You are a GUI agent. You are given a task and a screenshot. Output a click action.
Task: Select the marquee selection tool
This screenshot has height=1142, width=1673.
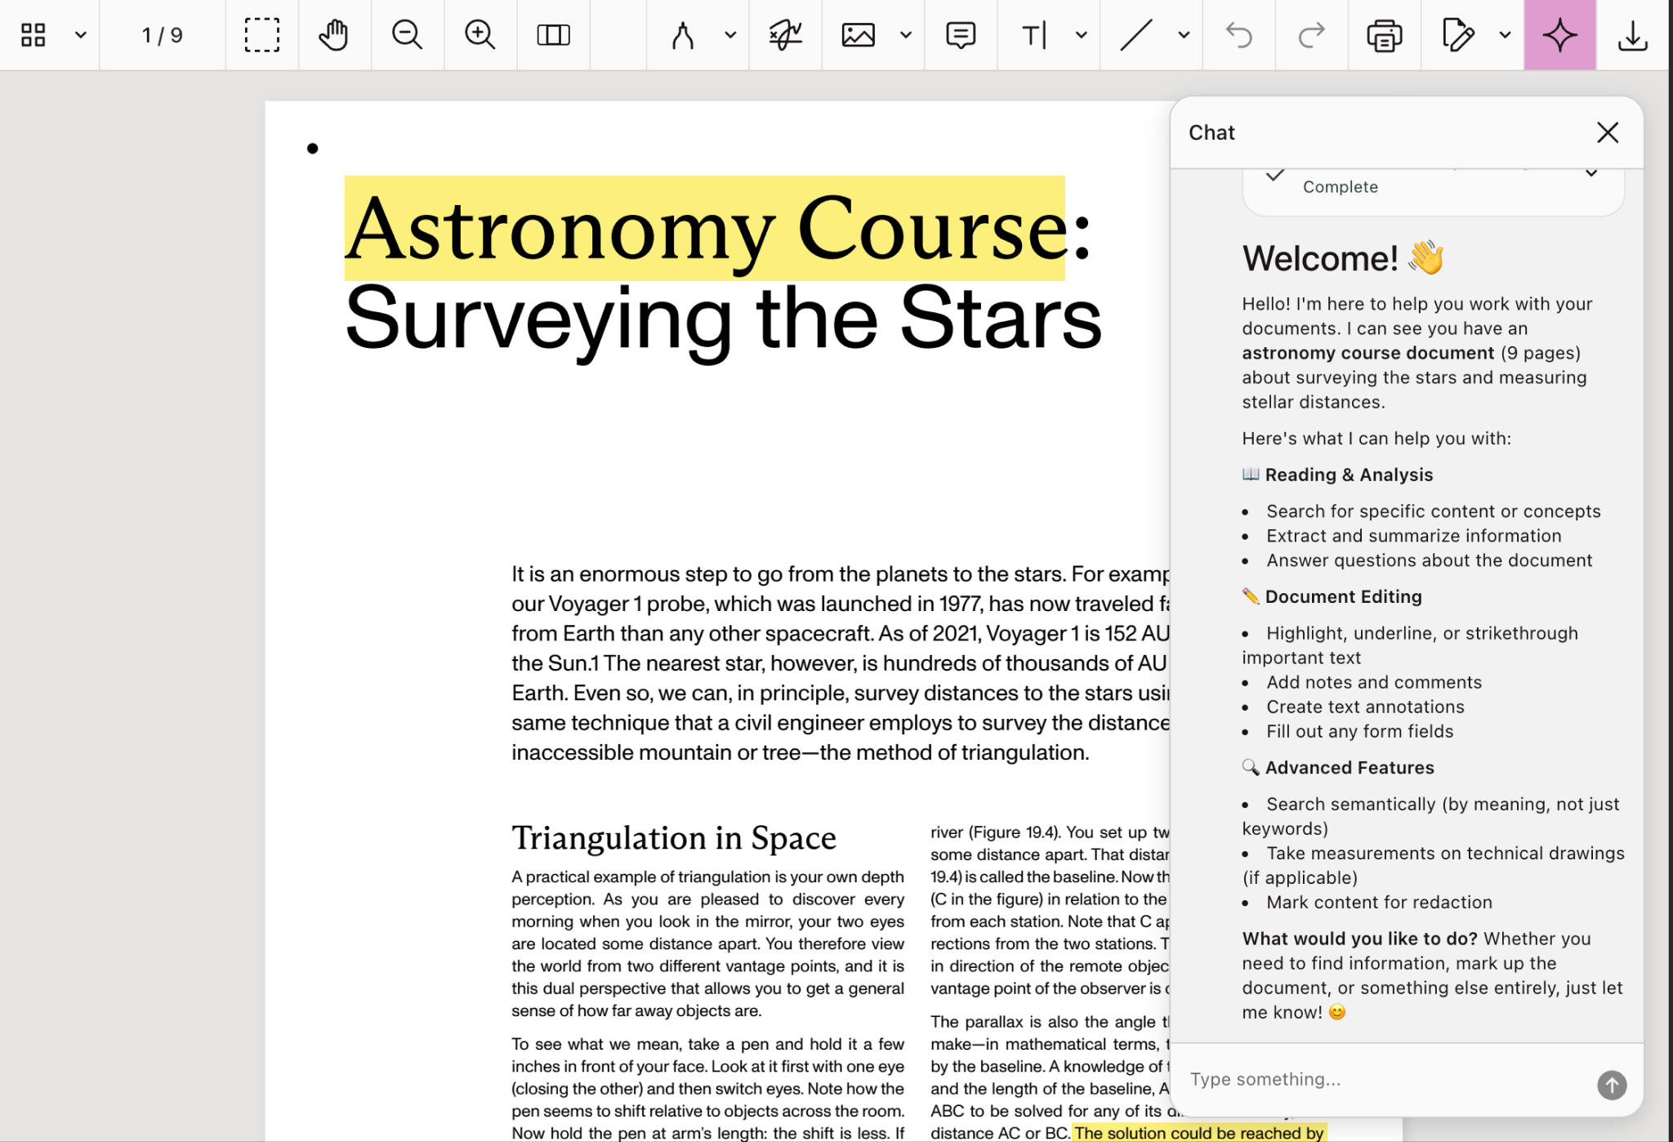coord(261,35)
